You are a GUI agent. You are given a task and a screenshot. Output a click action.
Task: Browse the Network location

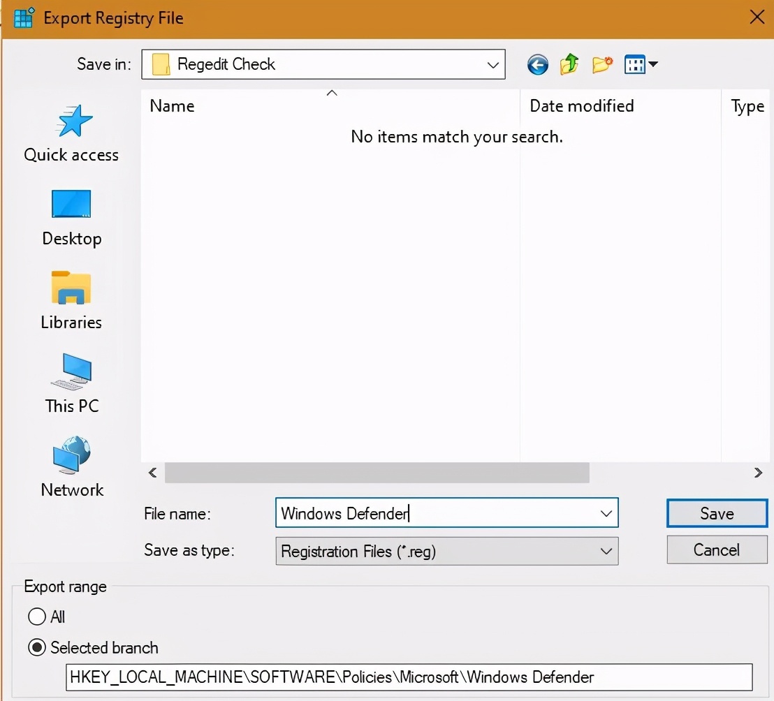[x=71, y=468]
